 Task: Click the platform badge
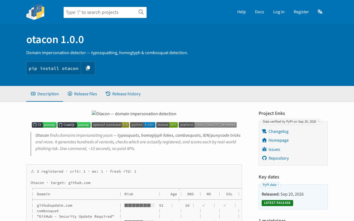(x=208, y=125)
